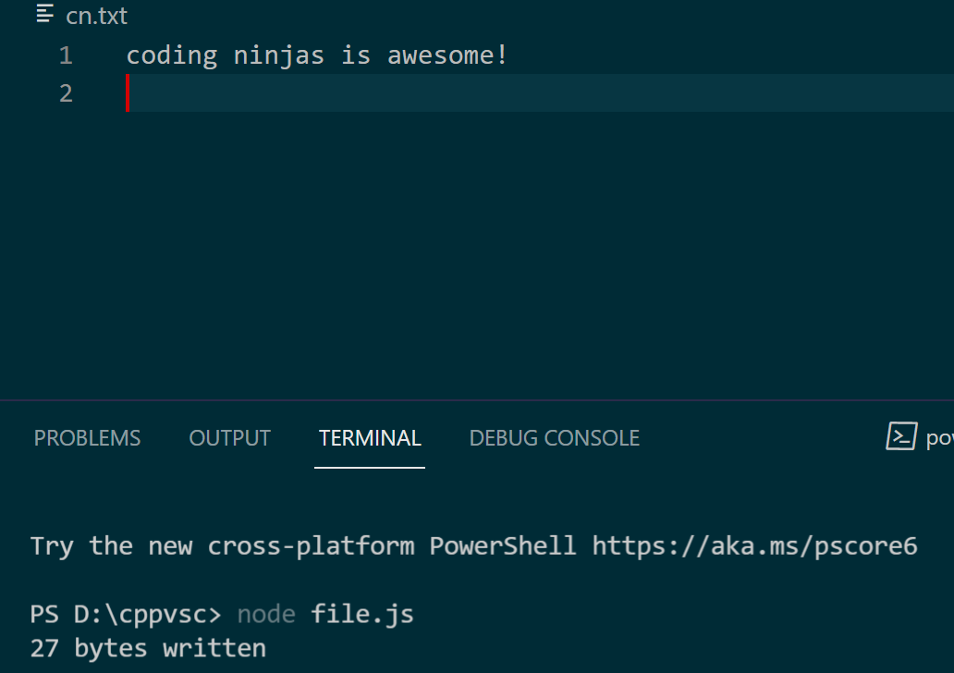Click the node command in the terminal
Viewport: 954px width, 673px height.
click(266, 613)
